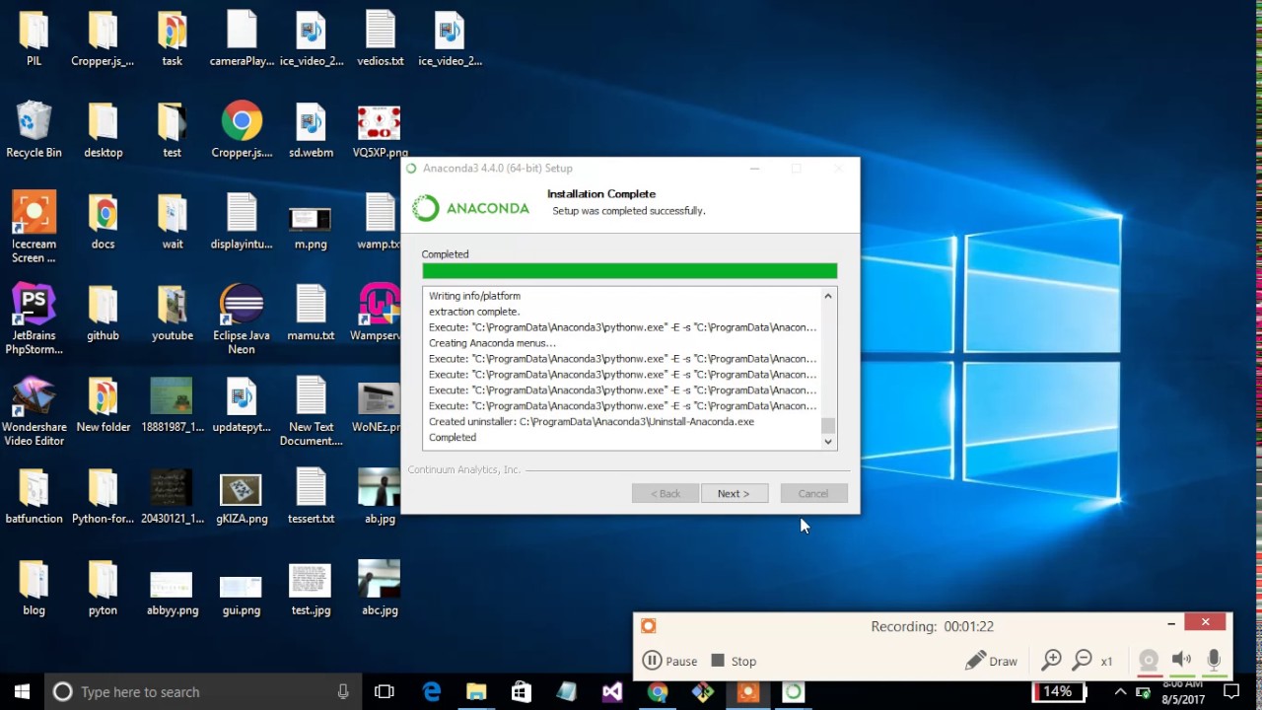This screenshot has width=1262, height=710.
Task: Toggle the microphone in recorder panel
Action: coord(1214,661)
